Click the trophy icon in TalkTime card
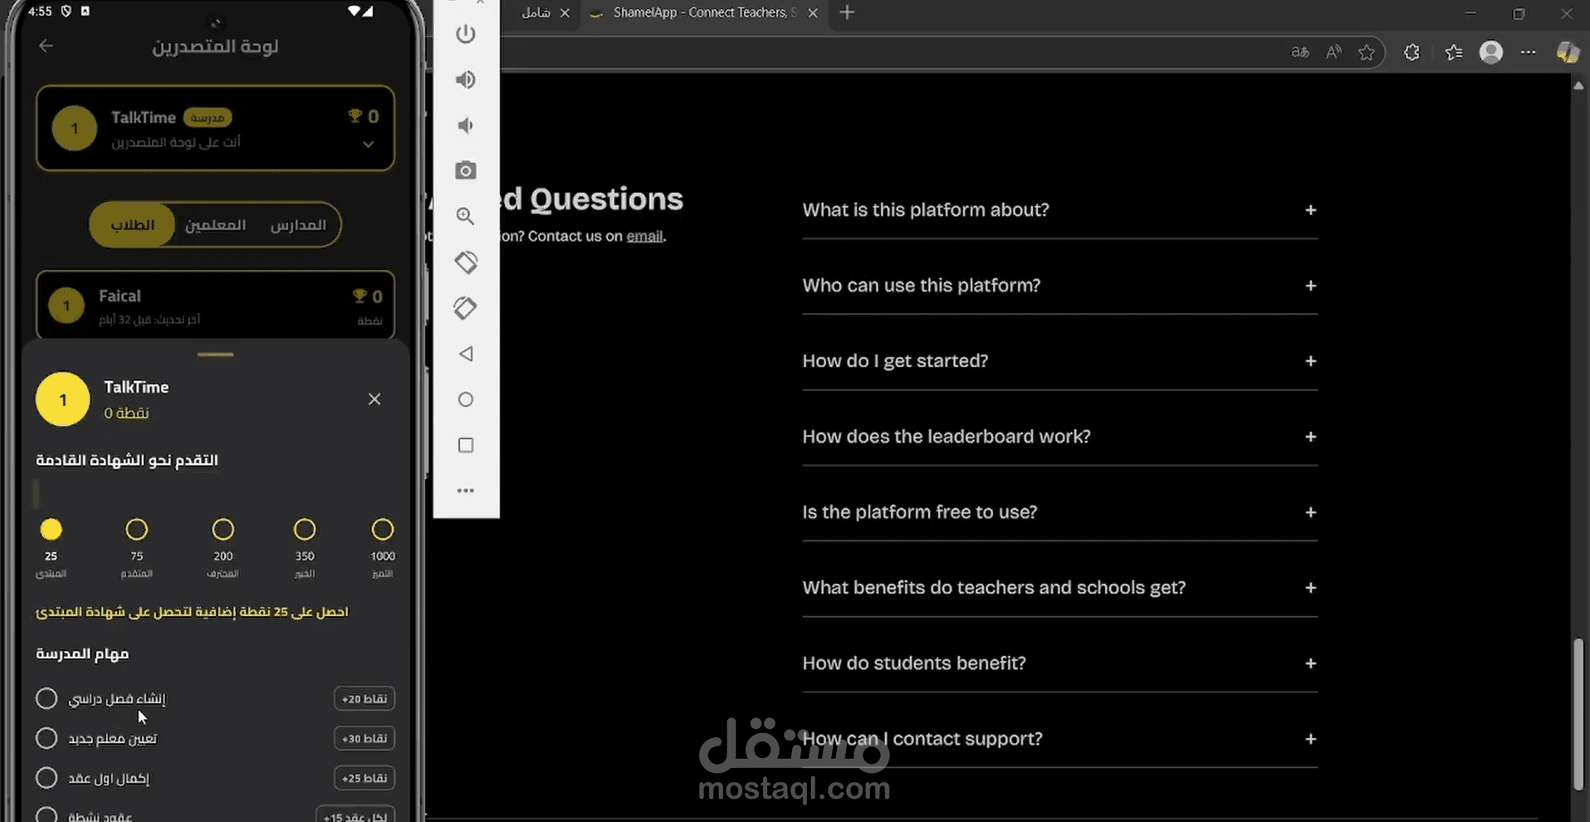 click(355, 116)
